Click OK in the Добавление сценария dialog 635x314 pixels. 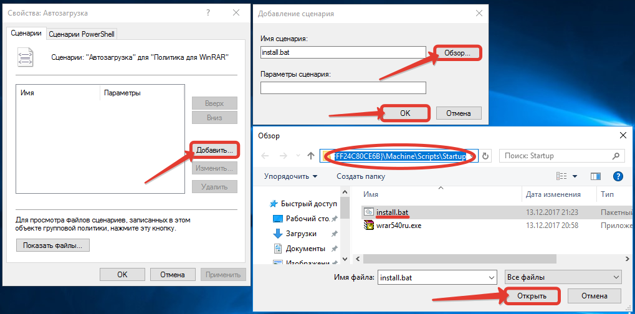pos(406,113)
